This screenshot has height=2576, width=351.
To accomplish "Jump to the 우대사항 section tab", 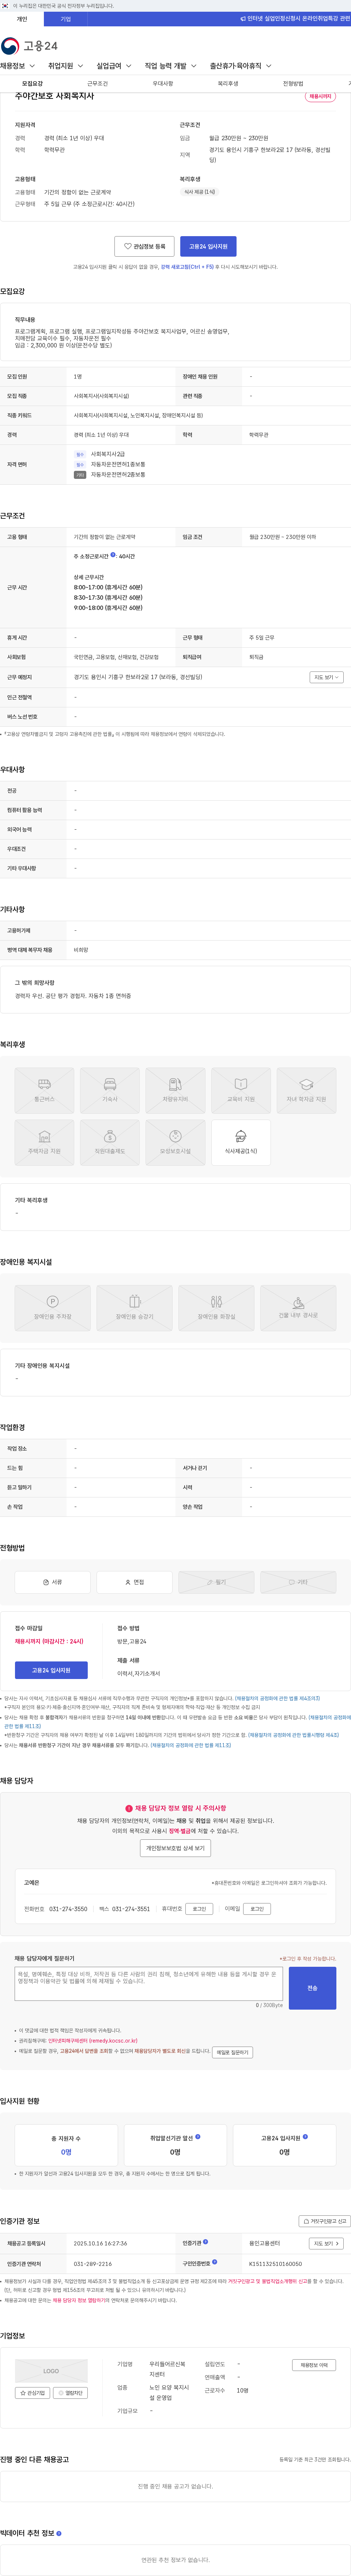I will coord(163,84).
